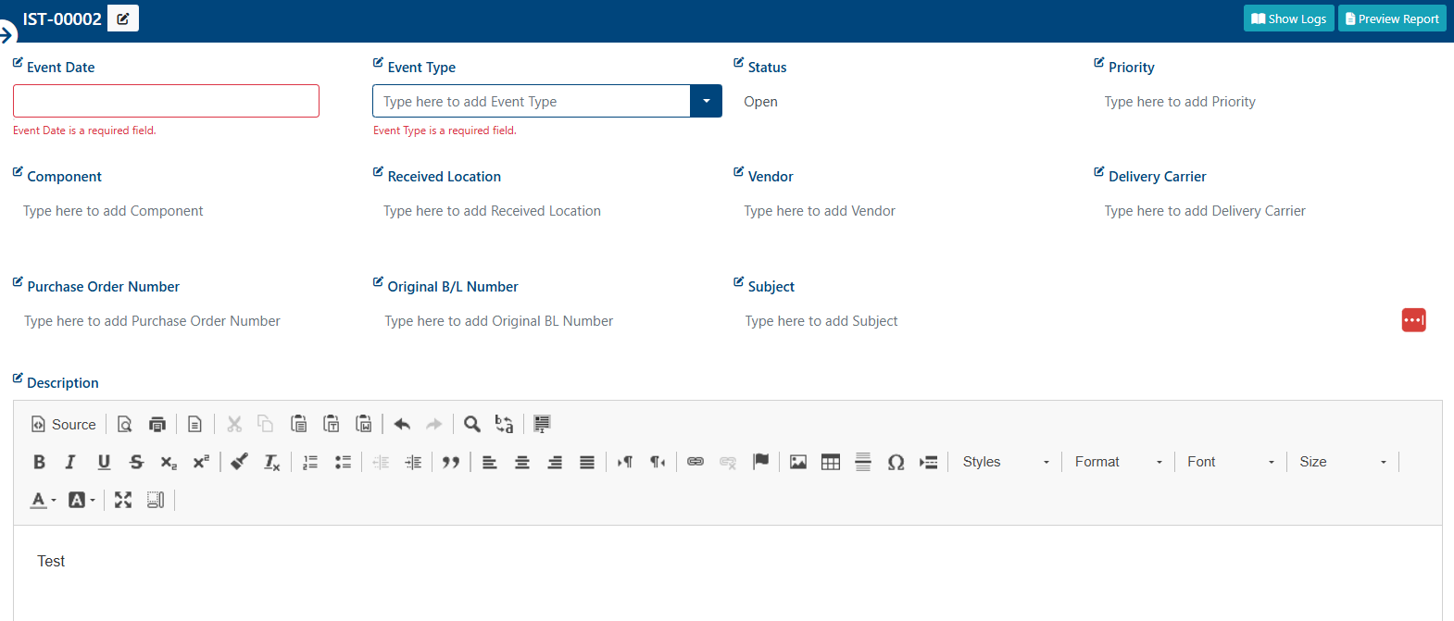Open the Format dropdown
This screenshot has width=1454, height=621.
tap(1119, 462)
